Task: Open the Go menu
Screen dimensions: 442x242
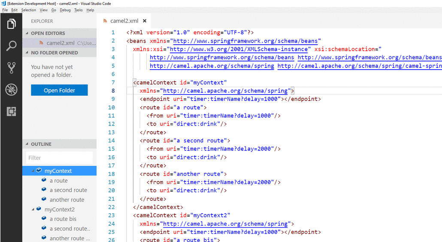Action: 54,10
